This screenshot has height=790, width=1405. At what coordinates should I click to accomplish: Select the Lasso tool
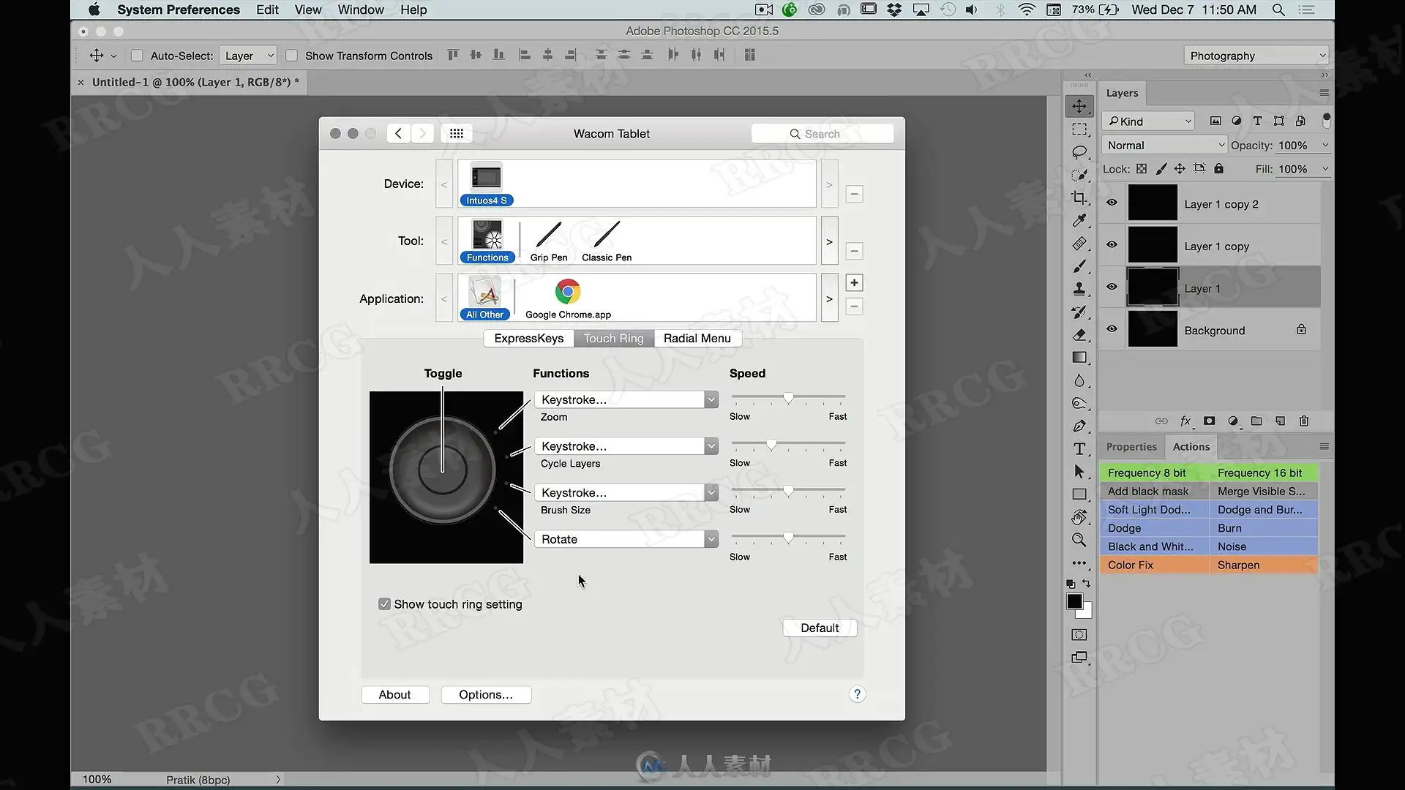coord(1079,152)
